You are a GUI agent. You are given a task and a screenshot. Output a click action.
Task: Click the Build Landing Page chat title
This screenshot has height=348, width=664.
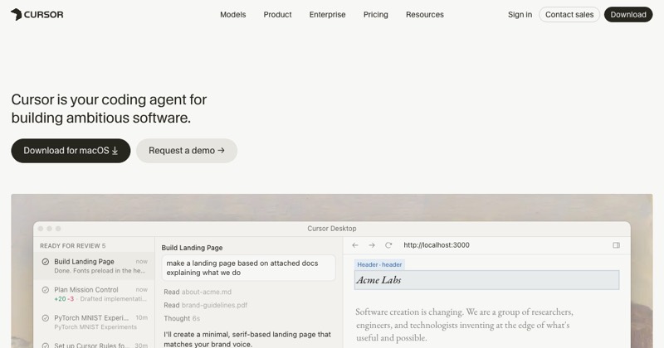(192, 248)
